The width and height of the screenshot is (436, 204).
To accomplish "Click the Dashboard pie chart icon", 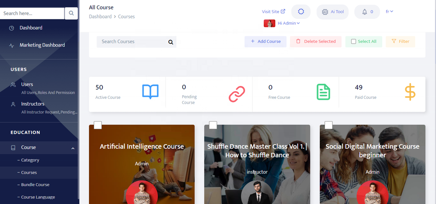I will click(x=11, y=28).
